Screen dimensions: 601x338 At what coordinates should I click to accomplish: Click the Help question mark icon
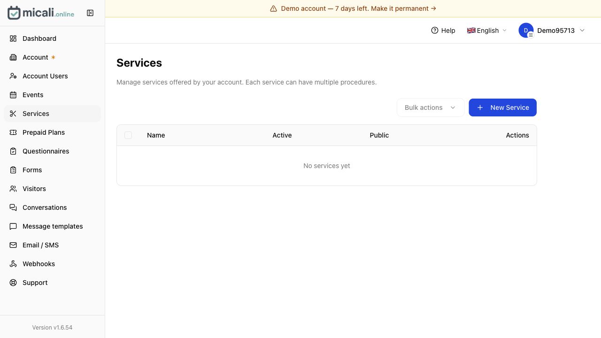435,30
